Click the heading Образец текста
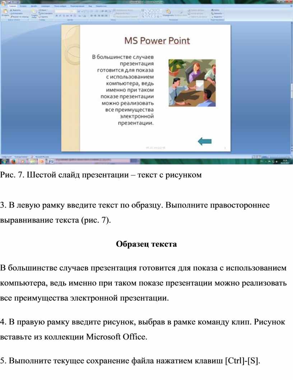The height and width of the screenshot is (380, 293). pyautogui.click(x=146, y=244)
